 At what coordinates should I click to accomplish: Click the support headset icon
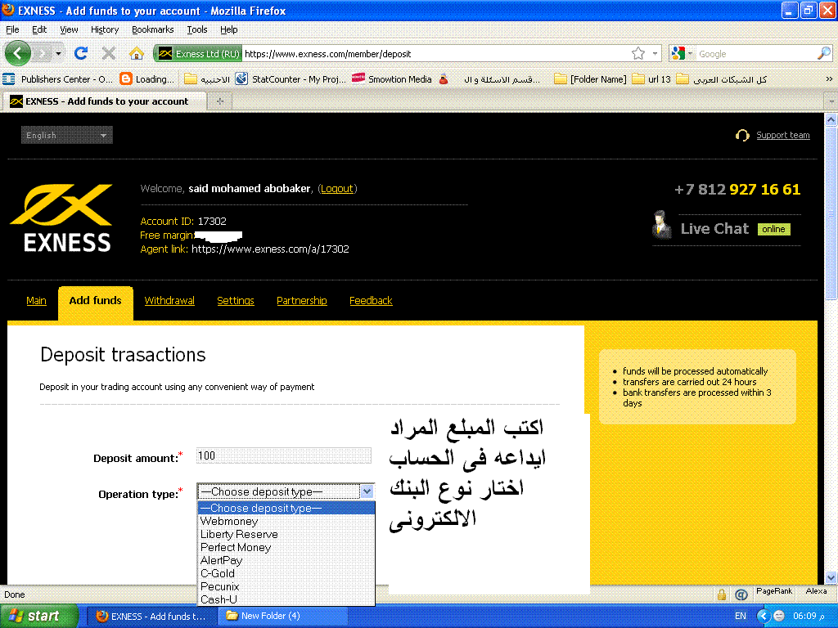click(741, 135)
